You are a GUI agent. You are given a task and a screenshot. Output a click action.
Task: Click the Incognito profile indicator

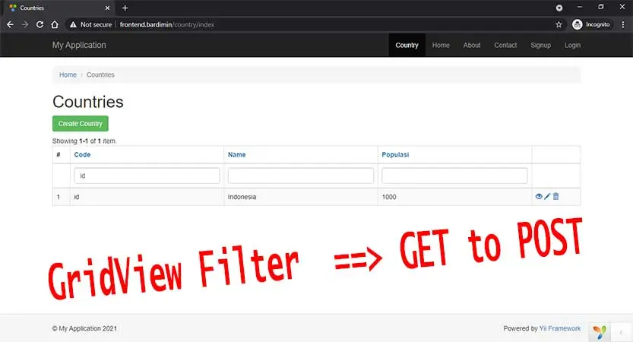591,24
